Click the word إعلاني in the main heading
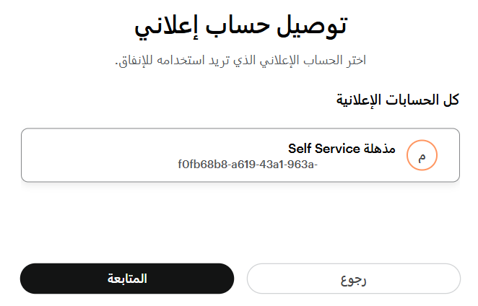The image size is (478, 306). pyautogui.click(x=166, y=27)
